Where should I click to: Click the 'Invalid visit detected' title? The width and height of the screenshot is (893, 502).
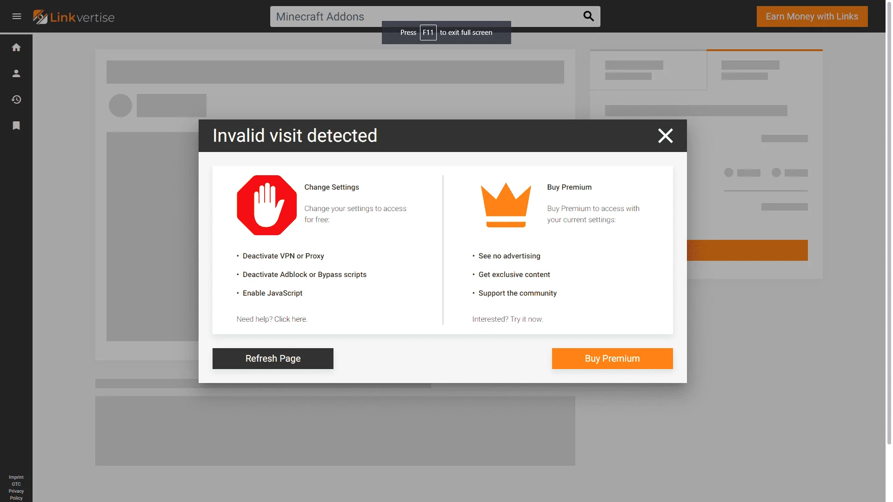coord(295,136)
